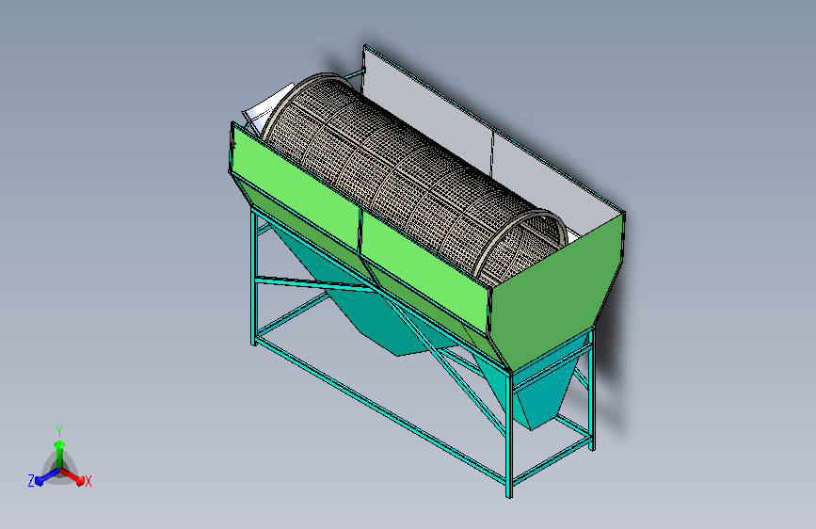Select the long bottom rail of the teal frame
This screenshot has width=816, height=529.
tap(380, 411)
